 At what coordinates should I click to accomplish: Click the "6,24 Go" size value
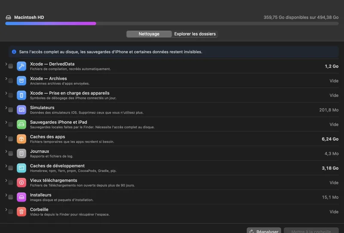click(330, 139)
